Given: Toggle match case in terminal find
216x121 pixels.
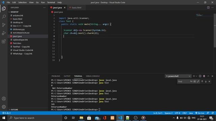Looking at the screenshot, I should click(191, 81).
